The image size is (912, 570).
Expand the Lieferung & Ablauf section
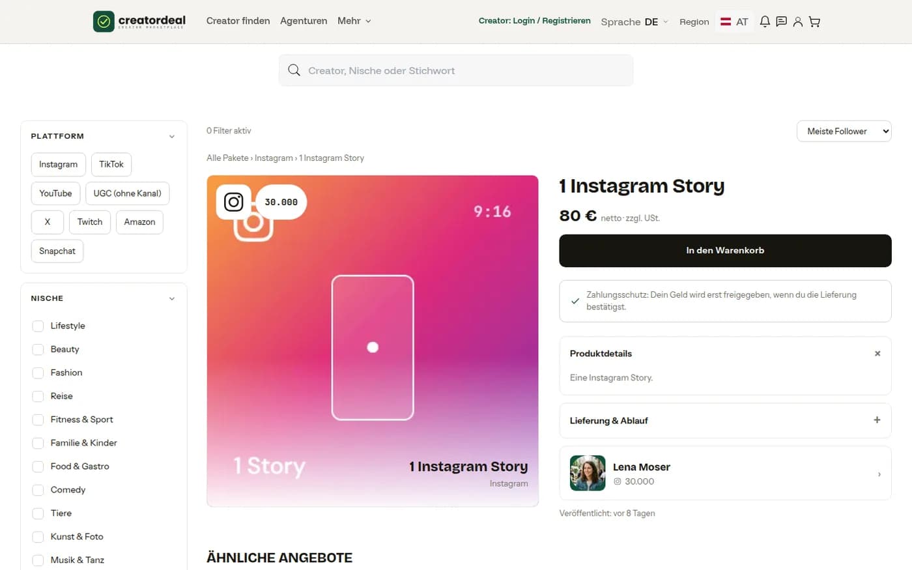(725, 421)
